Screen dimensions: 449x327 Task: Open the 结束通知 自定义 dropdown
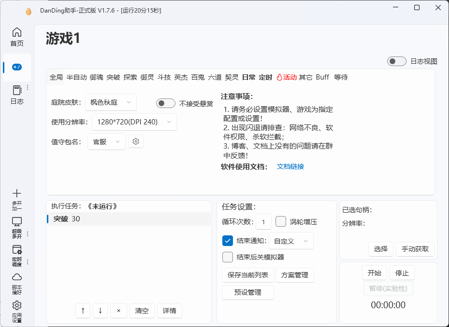[x=291, y=241]
